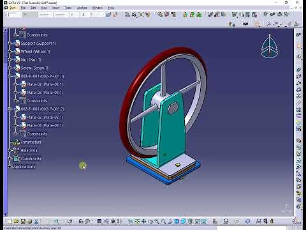Screen dimensions: 306x230
Task: Select the Parameters tree node
Action: point(31,142)
